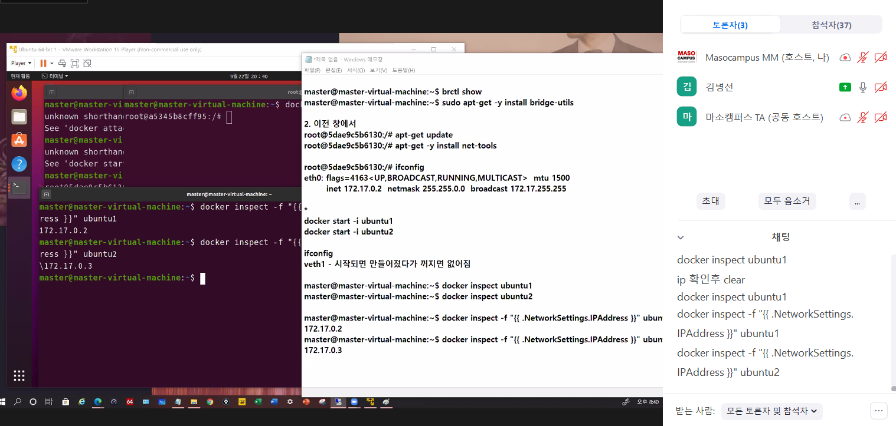Open the chat recipient dropdown 모든 토론자 및 참석자
Screen dimensions: 896x426
click(771, 411)
